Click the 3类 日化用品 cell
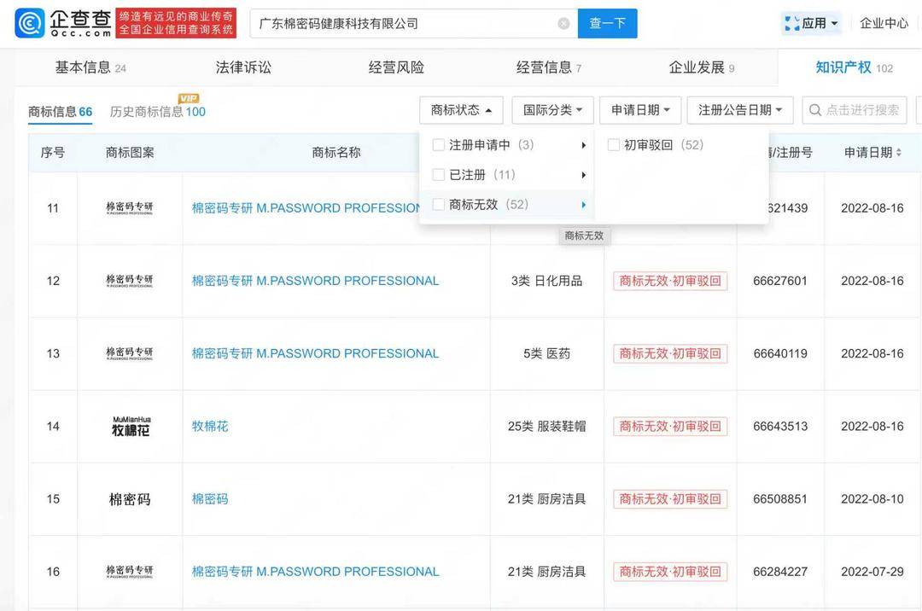 point(547,281)
